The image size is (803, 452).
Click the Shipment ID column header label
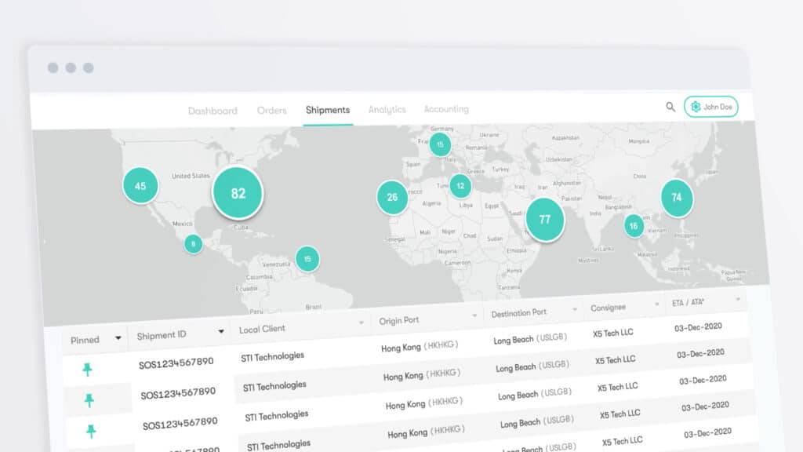(x=162, y=335)
